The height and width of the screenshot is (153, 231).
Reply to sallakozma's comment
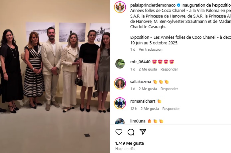point(169,89)
